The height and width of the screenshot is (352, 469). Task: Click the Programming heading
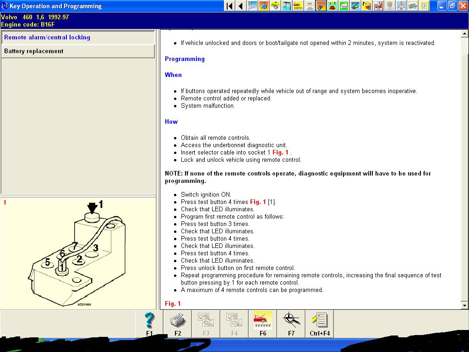pos(185,59)
